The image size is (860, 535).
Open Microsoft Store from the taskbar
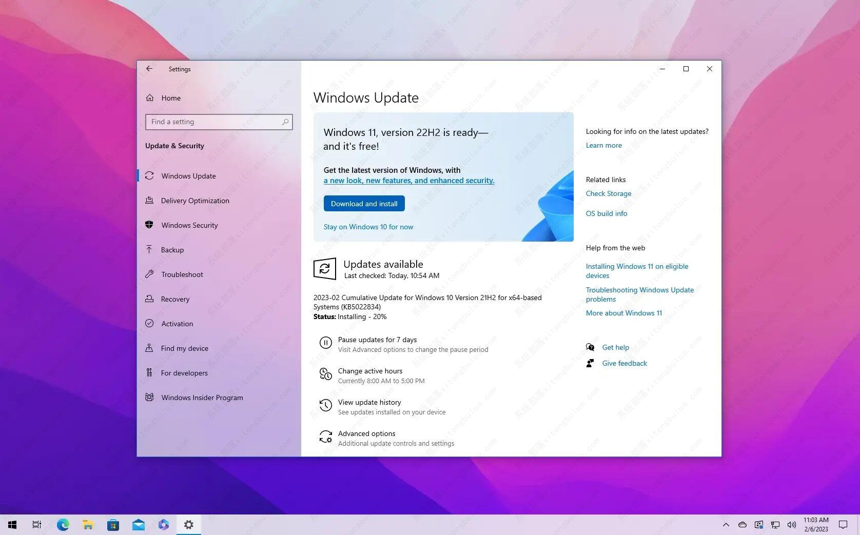(113, 525)
